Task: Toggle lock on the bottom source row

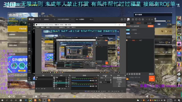Action: pyautogui.click(x=68, y=86)
